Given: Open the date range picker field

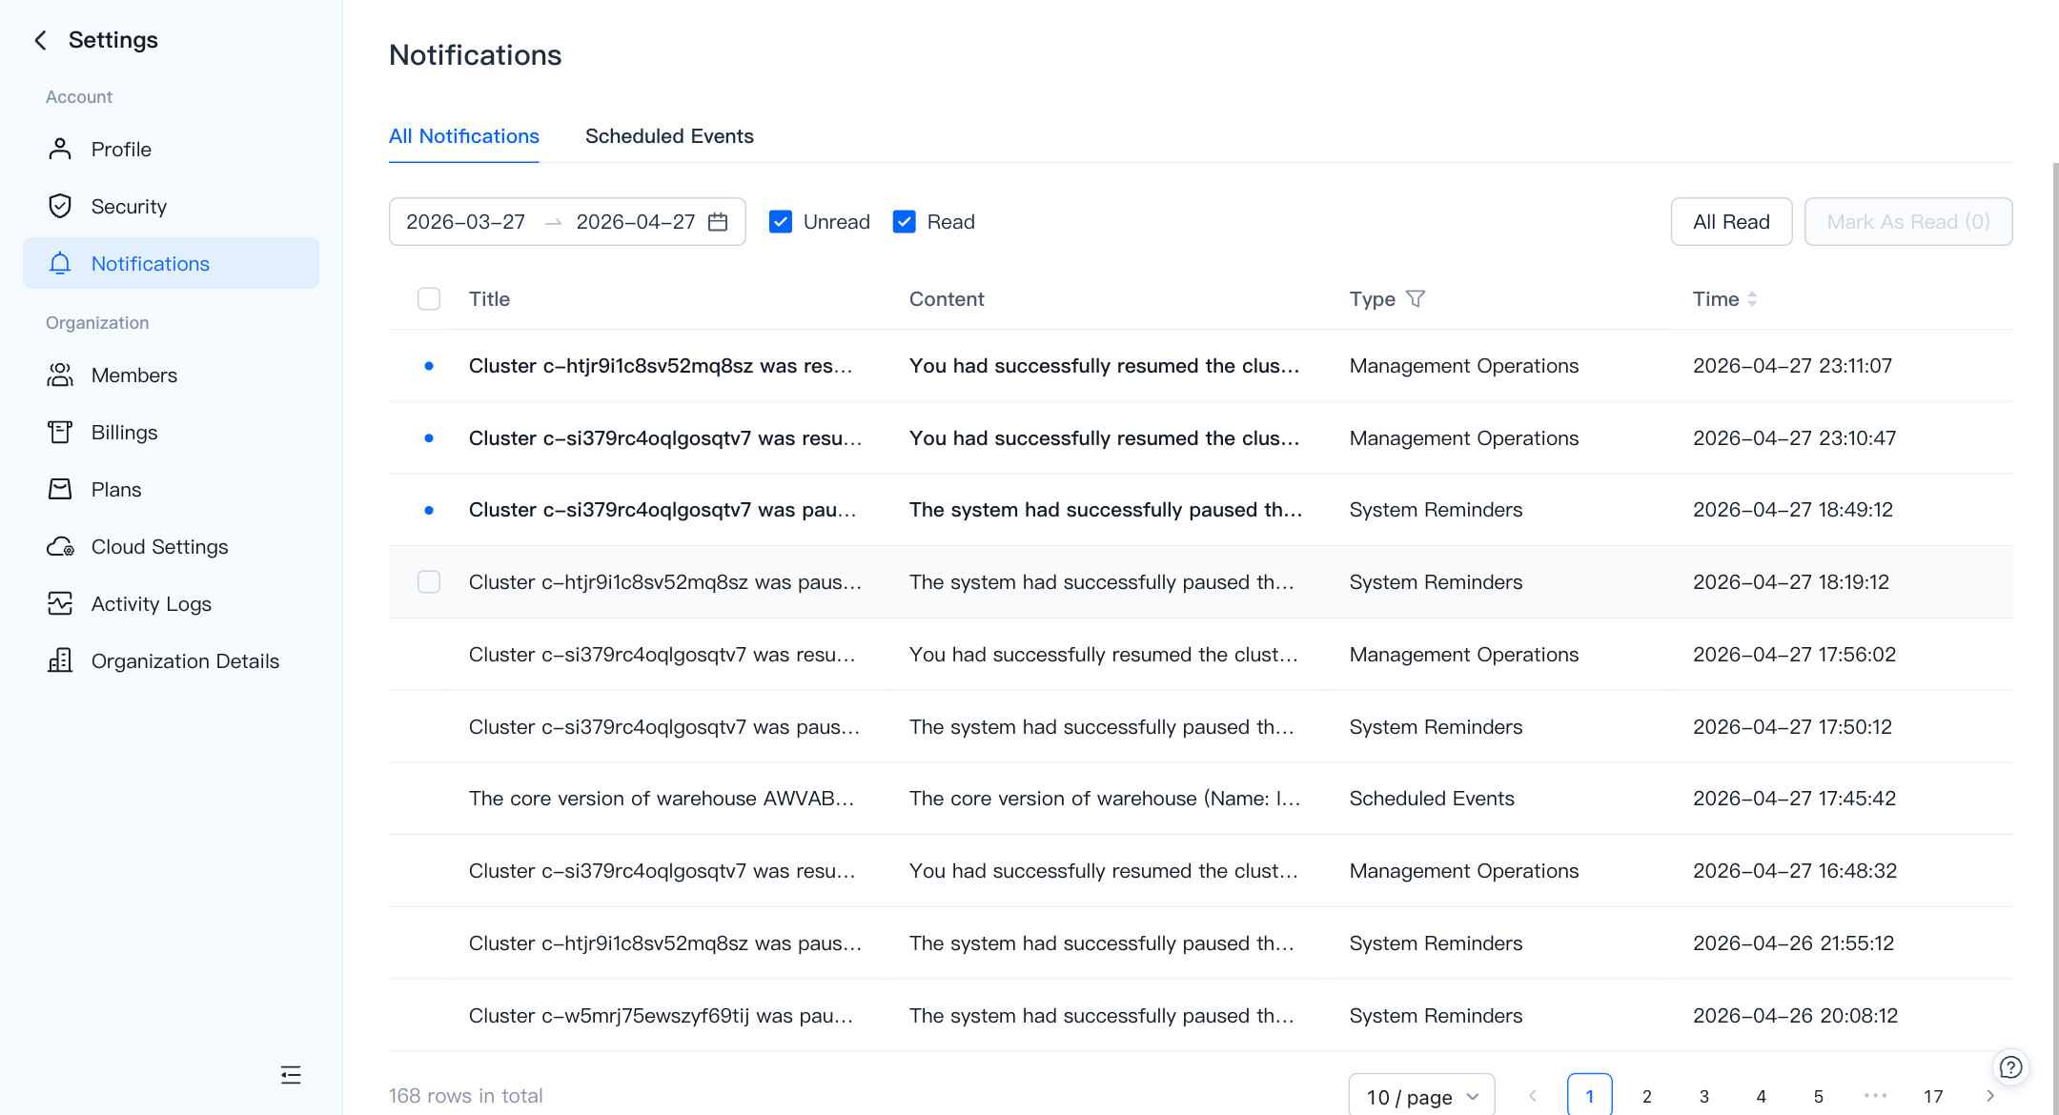Looking at the screenshot, I should (566, 222).
